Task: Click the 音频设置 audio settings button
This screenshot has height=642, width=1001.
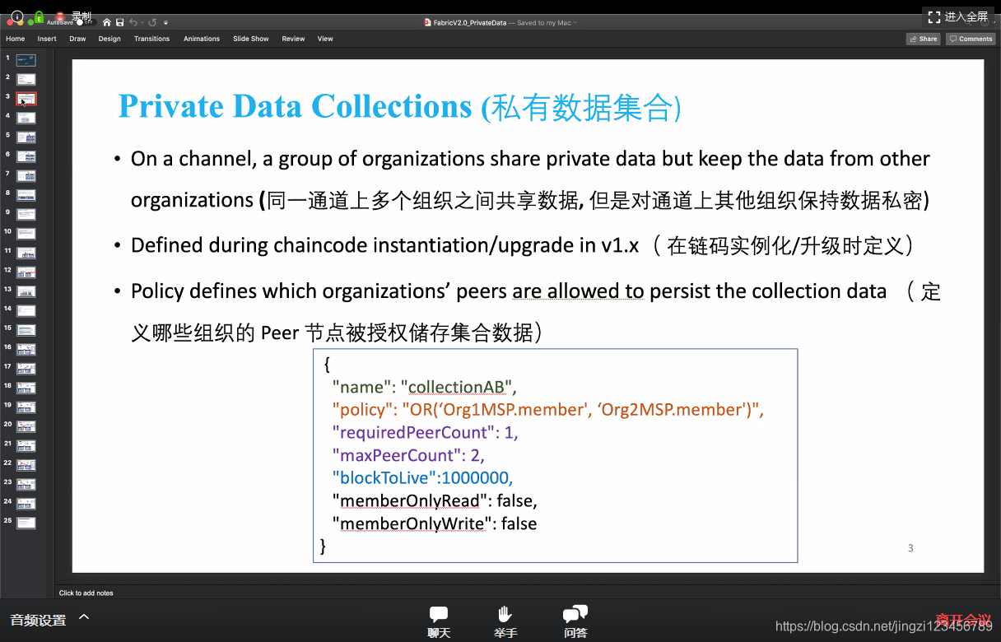Action: click(38, 621)
